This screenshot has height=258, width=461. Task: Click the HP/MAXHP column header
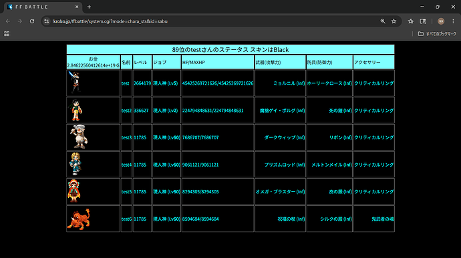(218, 62)
